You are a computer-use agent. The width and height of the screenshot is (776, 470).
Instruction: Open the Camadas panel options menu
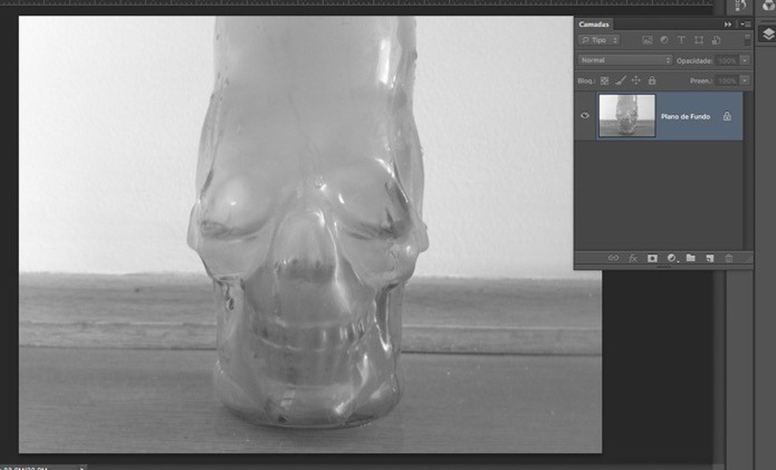point(746,24)
